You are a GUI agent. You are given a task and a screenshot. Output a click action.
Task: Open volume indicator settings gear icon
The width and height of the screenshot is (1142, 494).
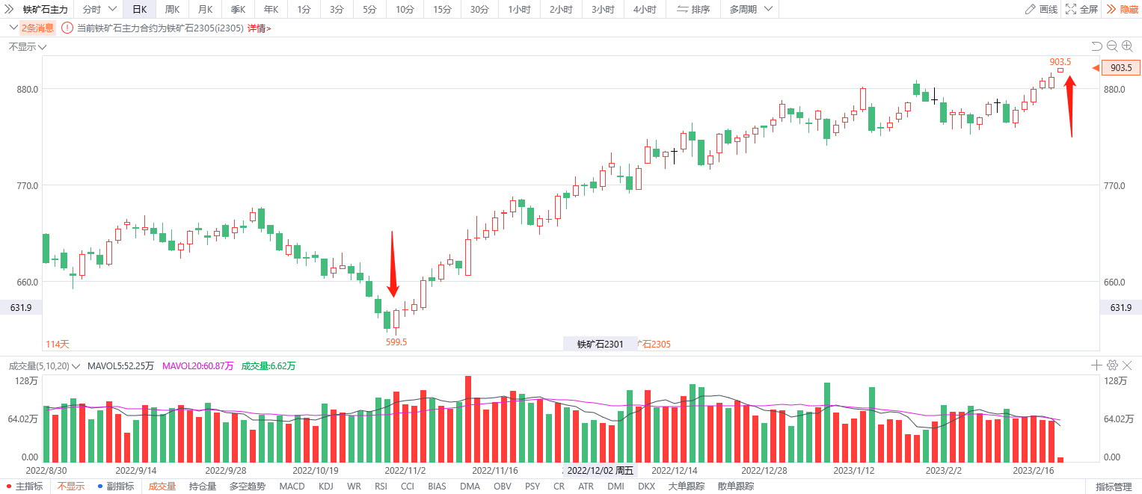point(1112,365)
